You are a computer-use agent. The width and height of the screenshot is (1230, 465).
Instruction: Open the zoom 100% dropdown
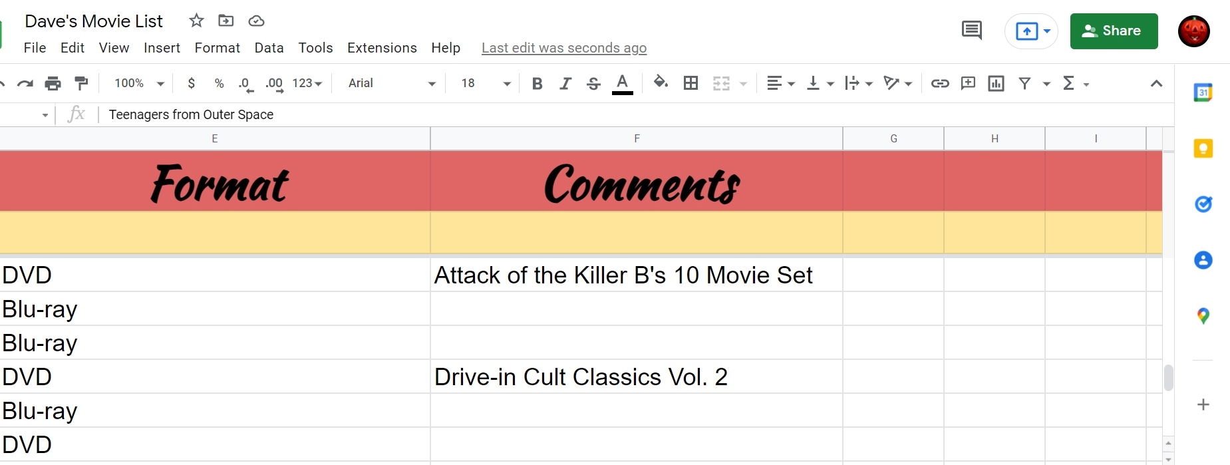[x=138, y=83]
